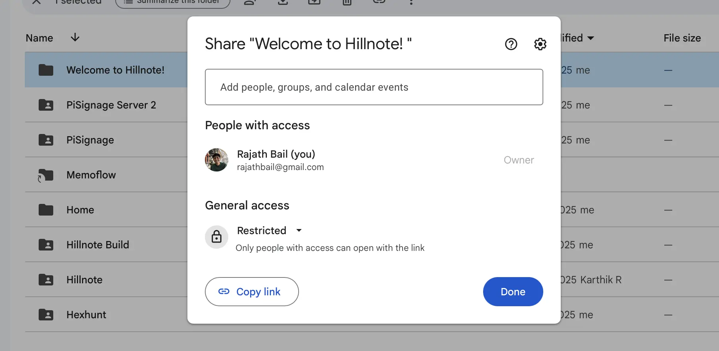Select the PiSignage folder name
The image size is (719, 351).
90,140
